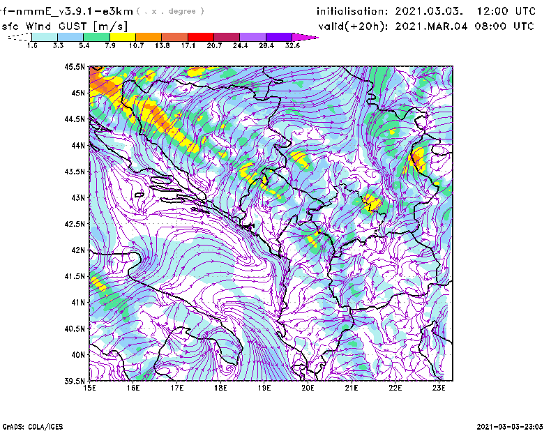
Task: Click the 42.5N latitude label
Action: 75,224
